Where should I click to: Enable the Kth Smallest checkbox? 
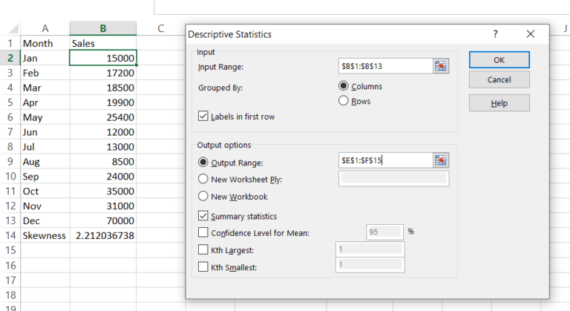click(203, 265)
